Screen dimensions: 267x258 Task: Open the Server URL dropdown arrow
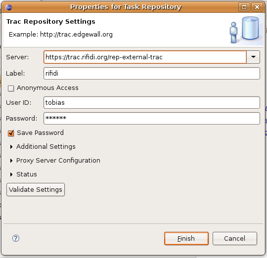pyautogui.click(x=253, y=57)
